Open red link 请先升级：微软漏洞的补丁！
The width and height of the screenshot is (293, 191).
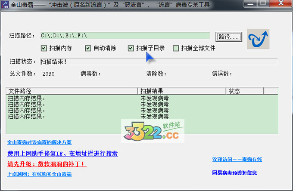tap(47, 164)
